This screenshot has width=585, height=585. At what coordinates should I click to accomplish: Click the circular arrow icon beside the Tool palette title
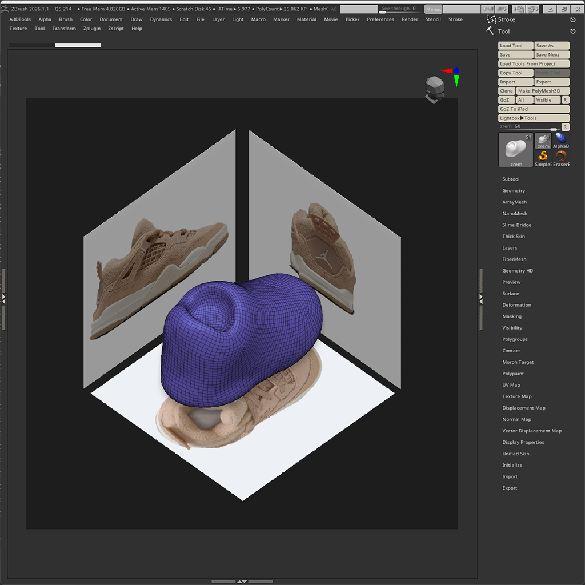point(572,31)
